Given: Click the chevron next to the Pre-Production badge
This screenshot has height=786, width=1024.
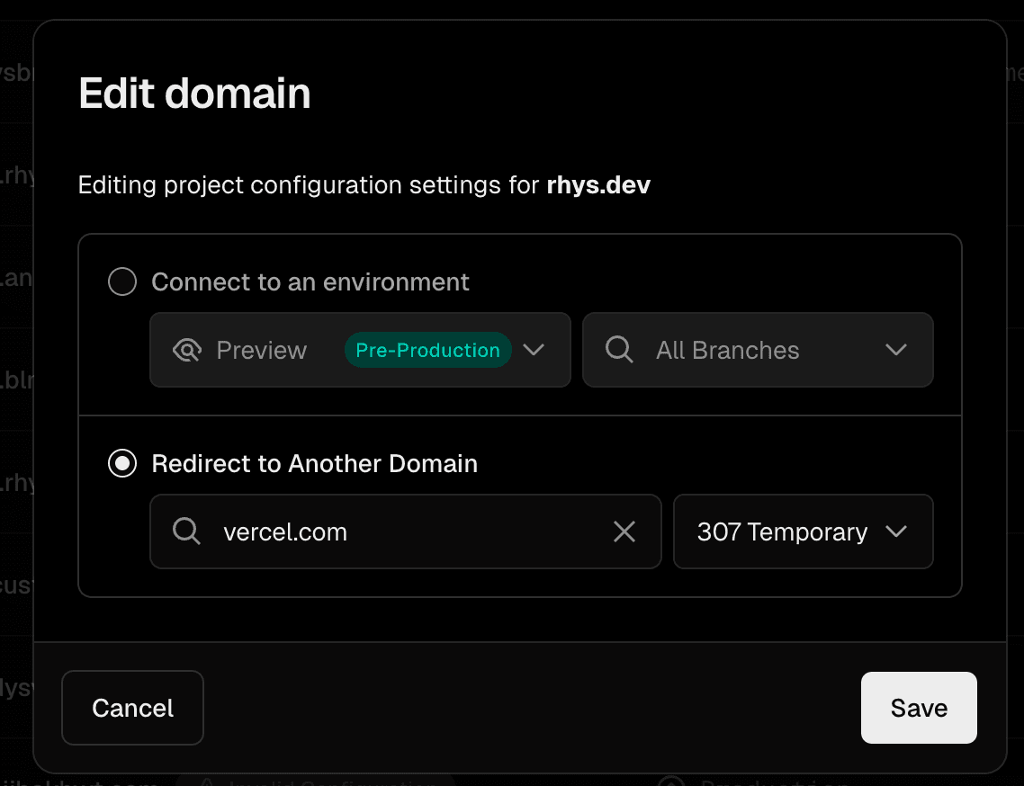Looking at the screenshot, I should point(534,350).
